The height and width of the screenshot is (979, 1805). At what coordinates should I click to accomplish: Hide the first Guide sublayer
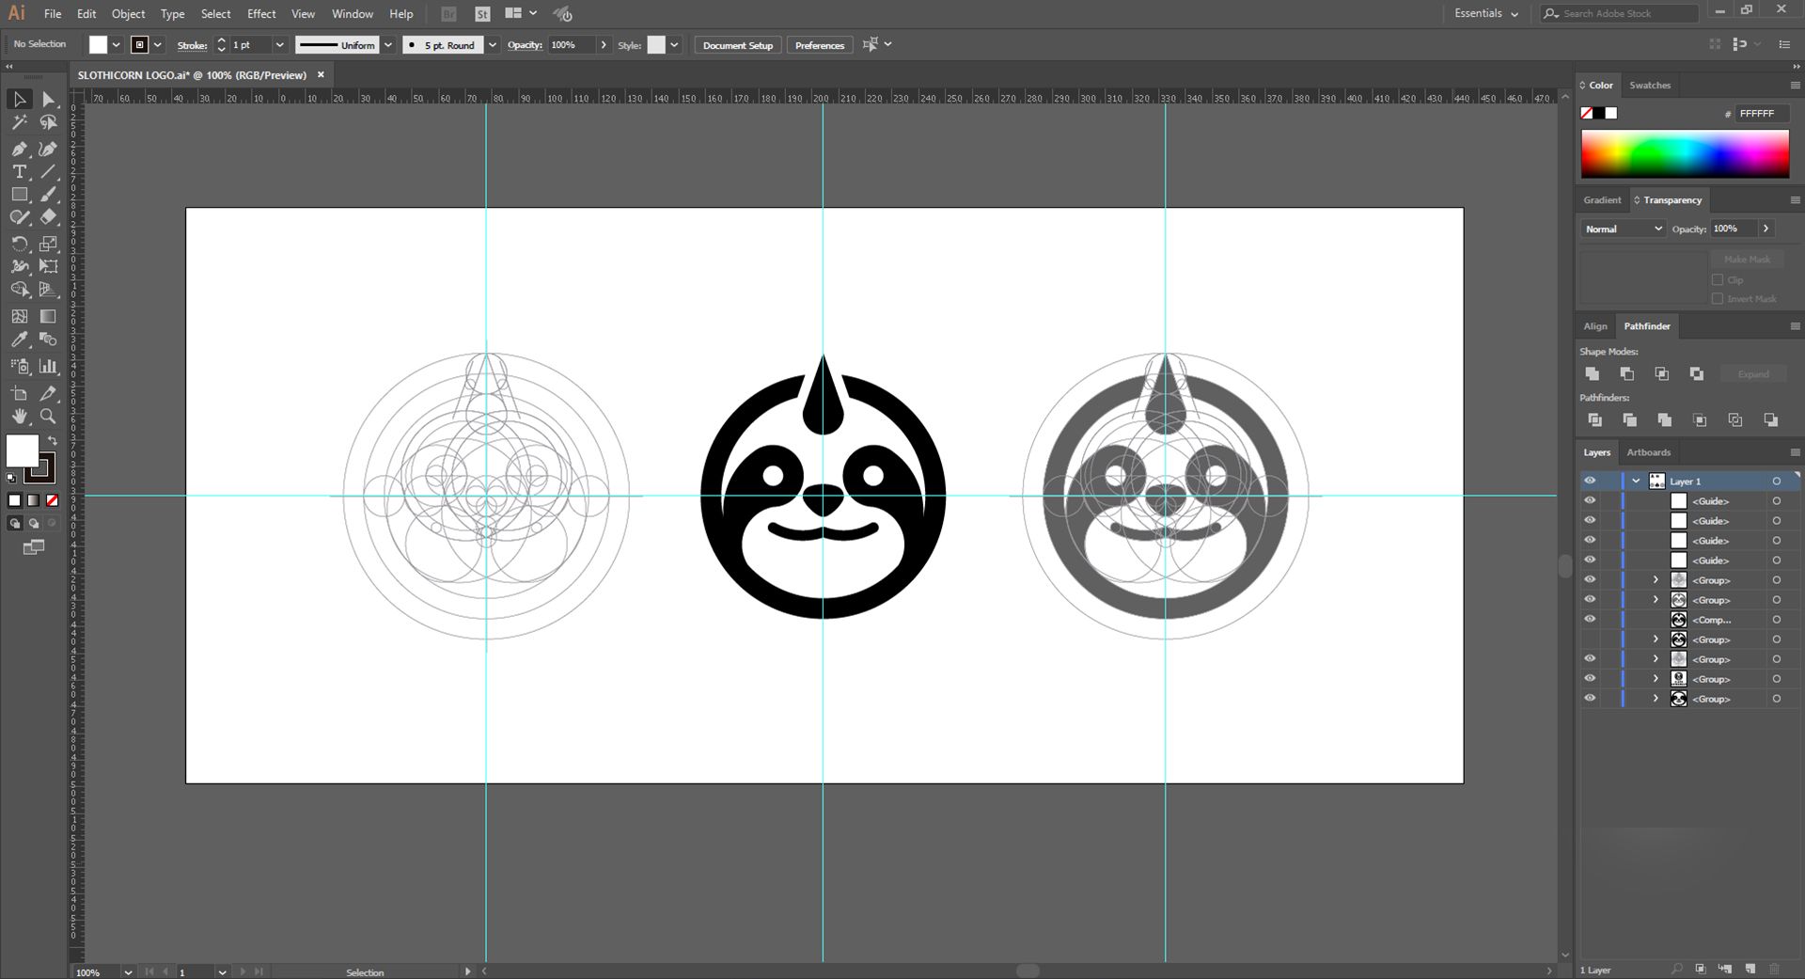click(1590, 500)
